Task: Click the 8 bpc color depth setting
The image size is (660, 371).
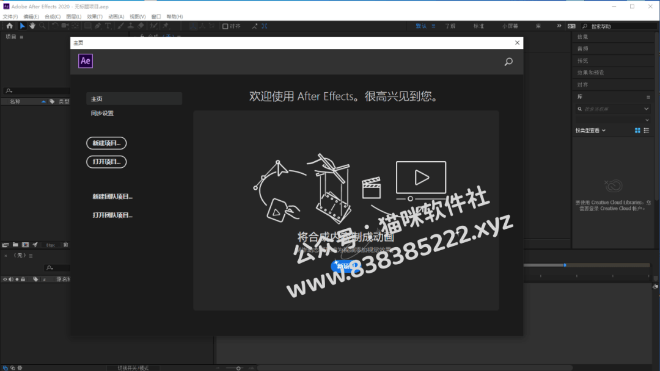Action: click(x=51, y=245)
